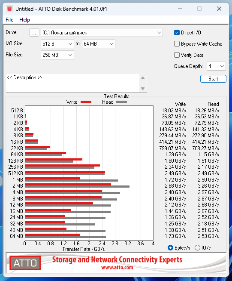Select the Bytes/s radio button

170,248
